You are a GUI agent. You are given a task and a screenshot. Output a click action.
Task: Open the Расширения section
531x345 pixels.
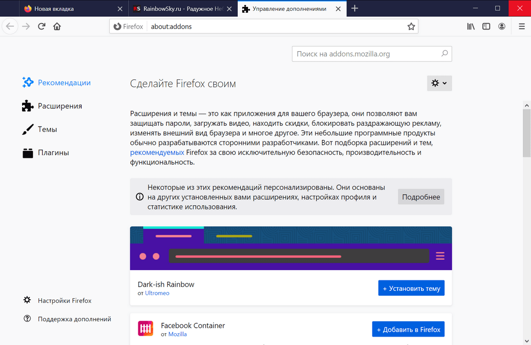(52, 106)
